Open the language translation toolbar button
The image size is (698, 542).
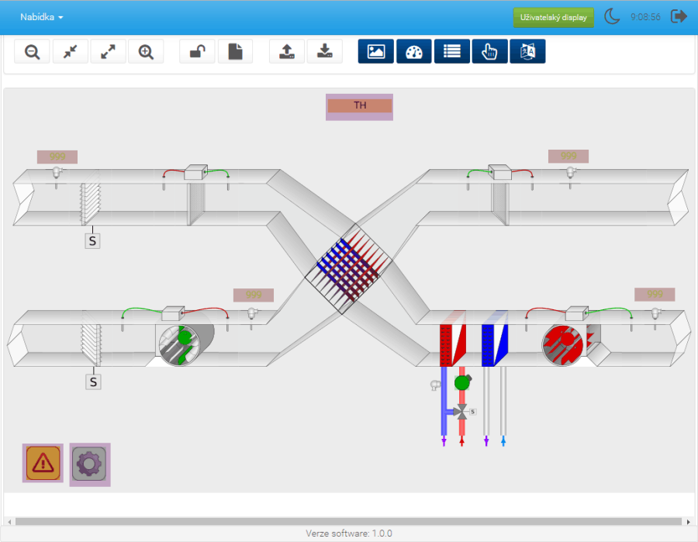click(527, 52)
